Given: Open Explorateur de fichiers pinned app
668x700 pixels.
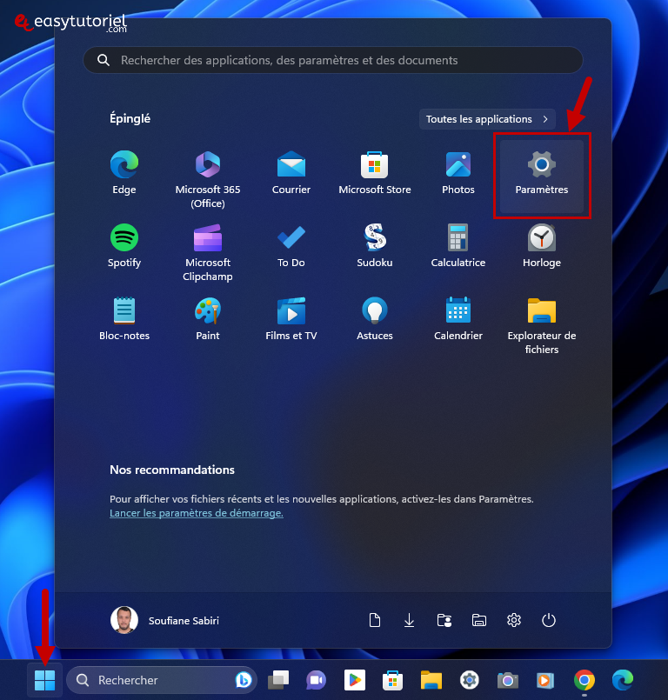Looking at the screenshot, I should point(542,325).
